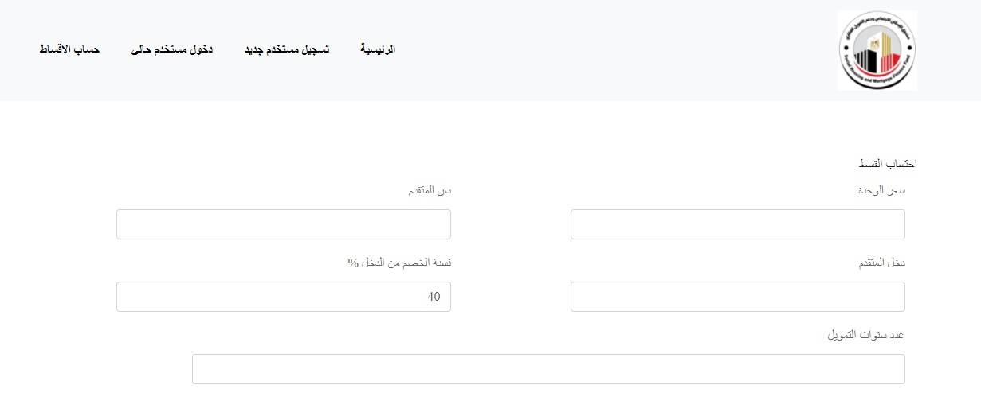Click the percent sign in discount label
The image size is (981, 397).
352,264
